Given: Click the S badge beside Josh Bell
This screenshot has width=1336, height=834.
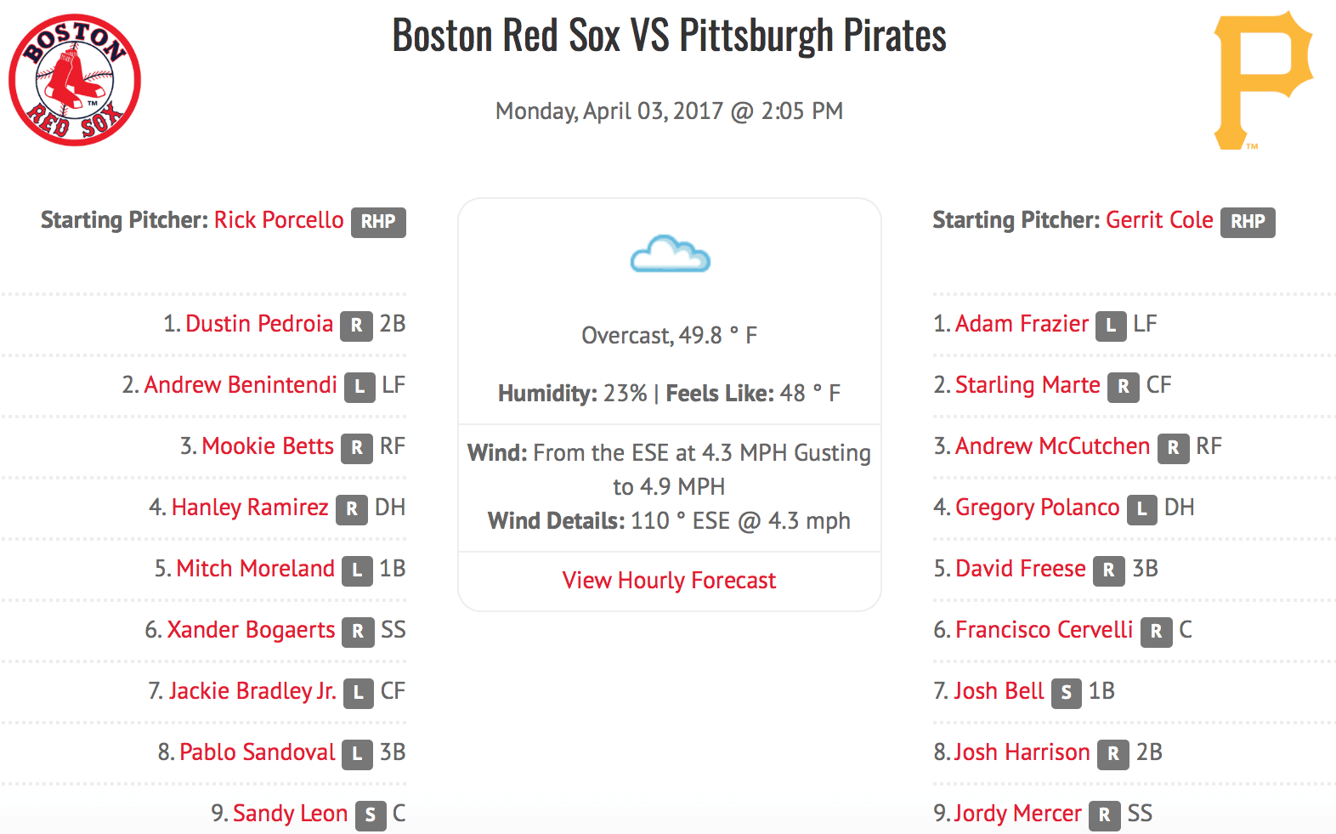Looking at the screenshot, I should pos(1066,693).
